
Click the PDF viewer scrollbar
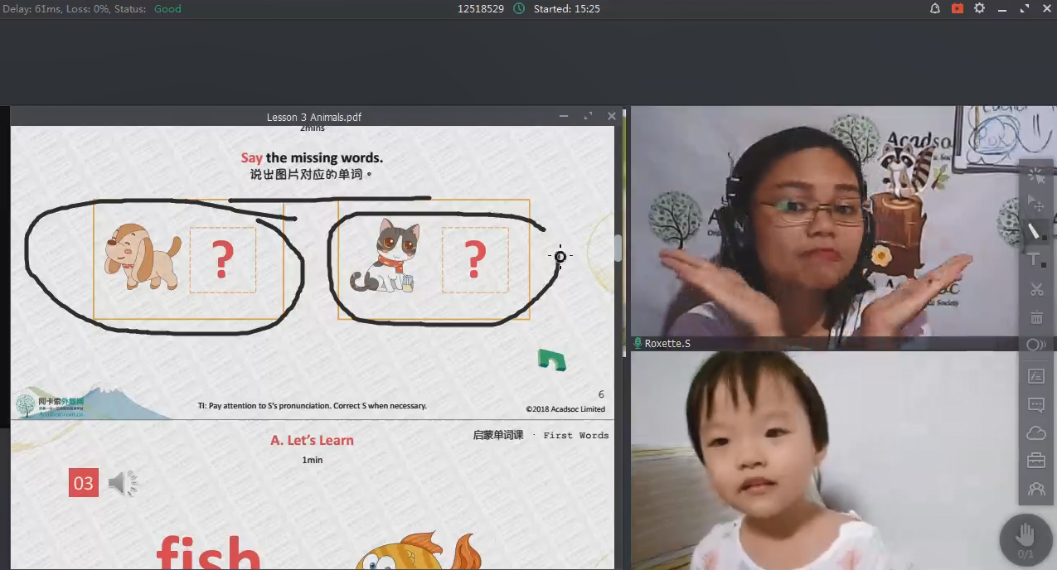click(x=618, y=249)
